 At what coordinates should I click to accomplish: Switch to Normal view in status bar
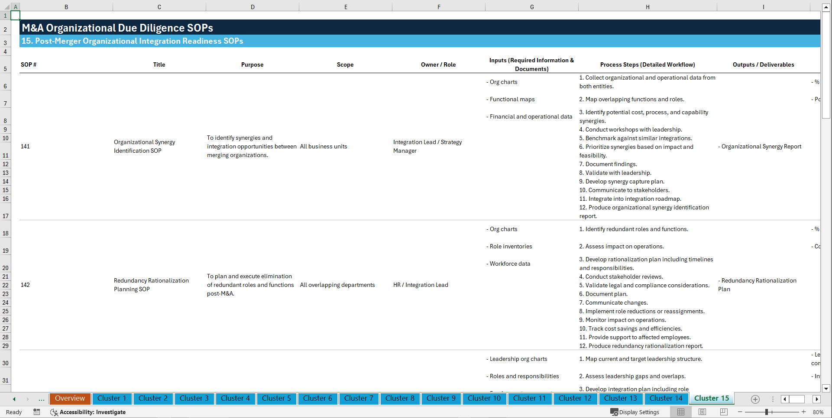[680, 412]
